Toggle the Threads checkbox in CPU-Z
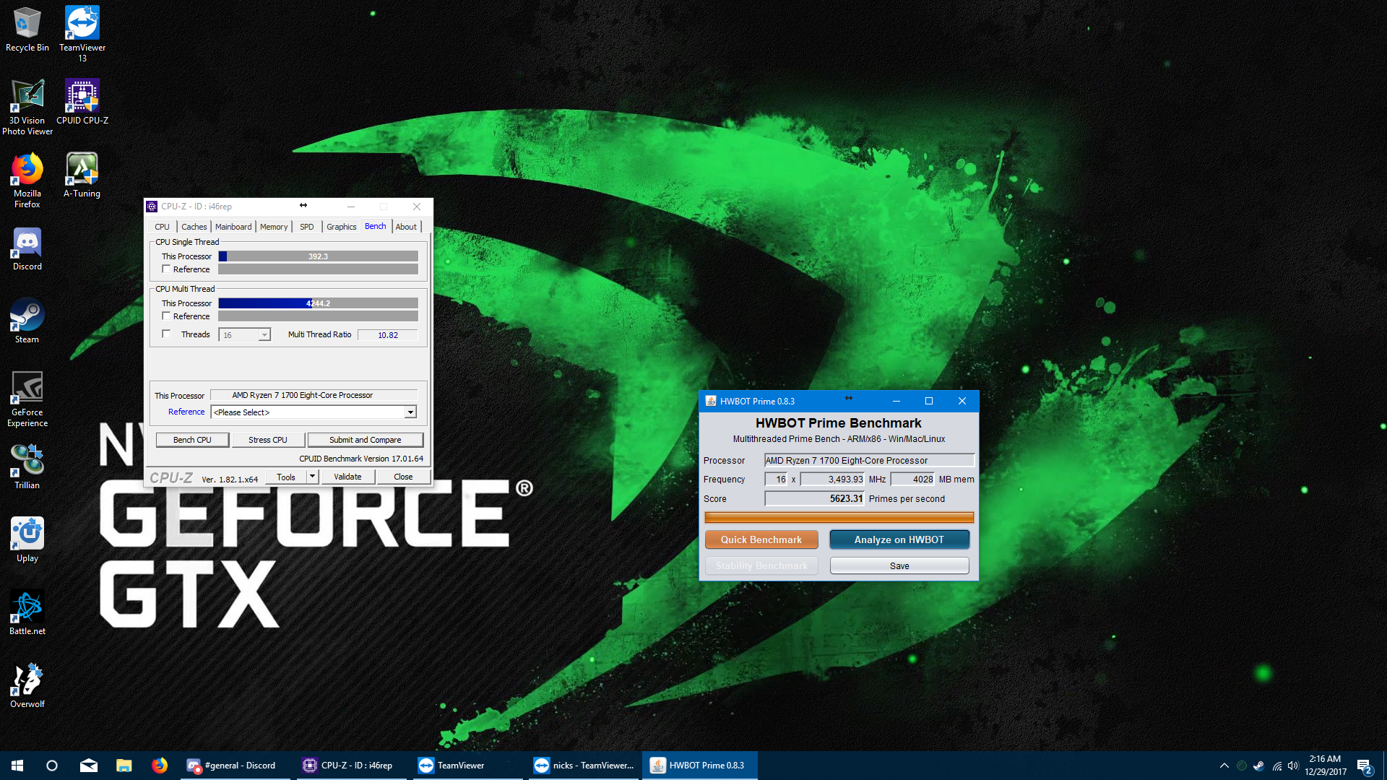1387x780 pixels. pos(167,334)
